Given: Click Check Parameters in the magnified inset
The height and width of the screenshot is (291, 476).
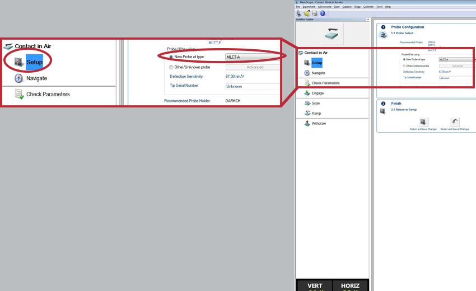Looking at the screenshot, I should [x=48, y=95].
